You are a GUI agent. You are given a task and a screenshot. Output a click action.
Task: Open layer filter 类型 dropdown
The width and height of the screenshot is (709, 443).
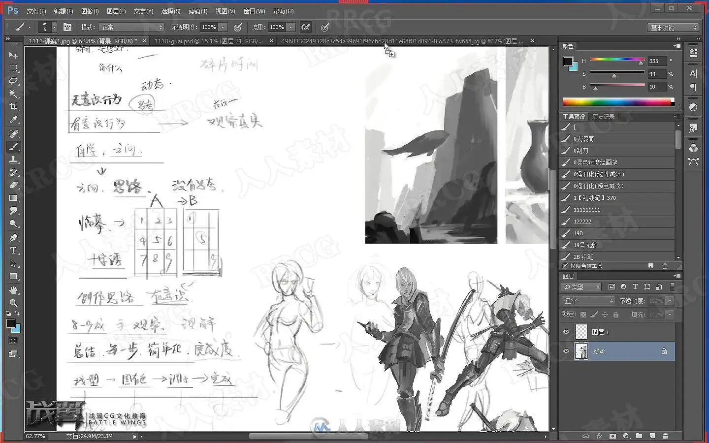coord(582,286)
